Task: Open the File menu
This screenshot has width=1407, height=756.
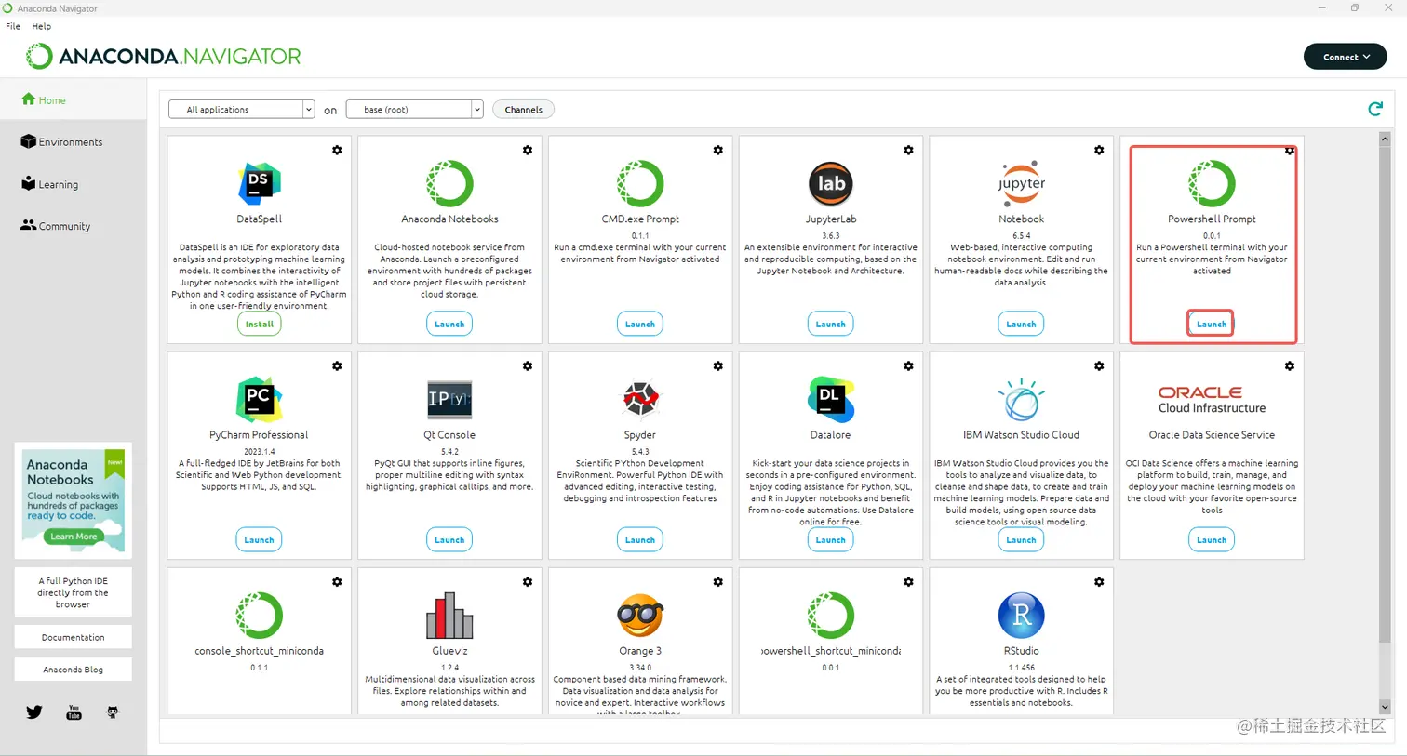Action: 13,26
